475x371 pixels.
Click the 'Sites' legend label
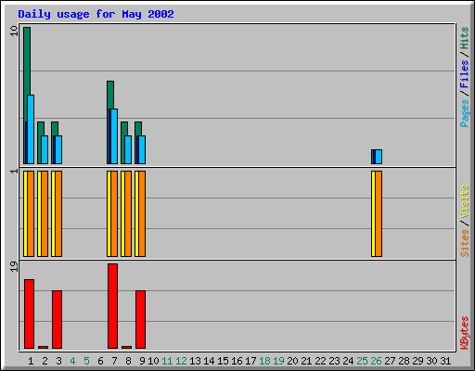(x=464, y=243)
